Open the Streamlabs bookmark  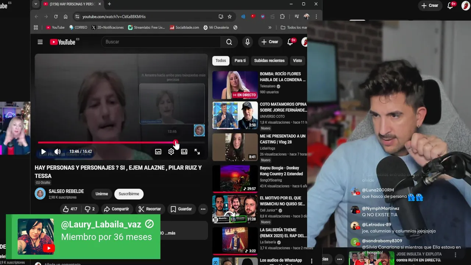146,28
